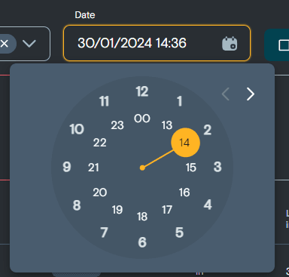The image size is (289, 277).
Task: Click the teal button with square icon
Action: pos(277,45)
